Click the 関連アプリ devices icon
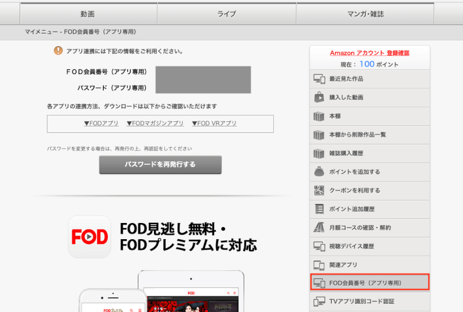463x312 pixels. pyautogui.click(x=319, y=265)
